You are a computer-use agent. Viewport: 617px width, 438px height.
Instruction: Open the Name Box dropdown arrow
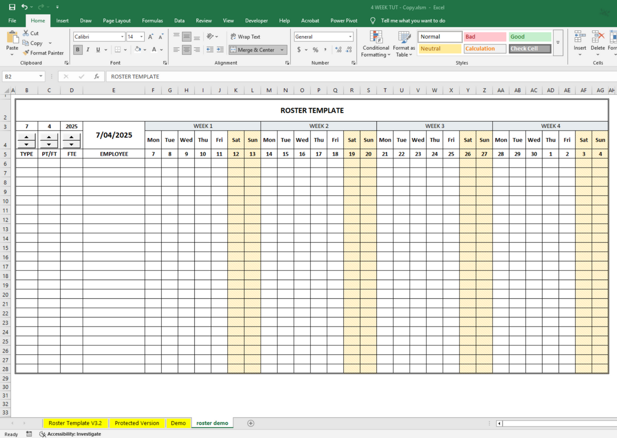tap(41, 76)
